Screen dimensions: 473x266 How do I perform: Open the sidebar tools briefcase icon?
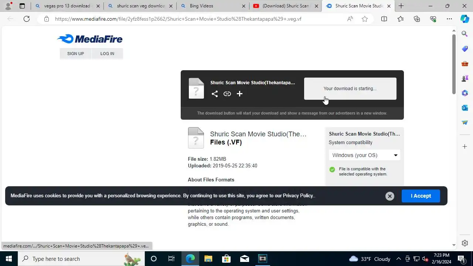tap(465, 64)
